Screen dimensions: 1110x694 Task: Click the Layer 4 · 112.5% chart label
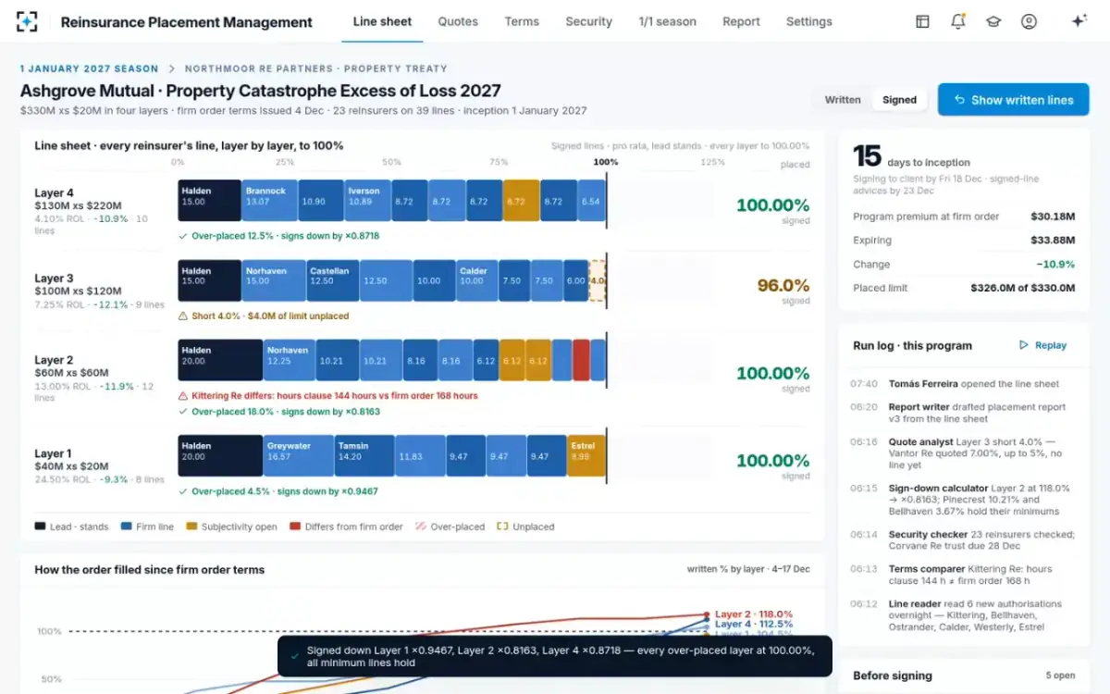pos(754,625)
